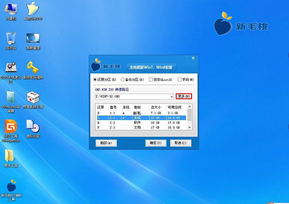Click the partition list scroll up arrow
The width and height of the screenshot is (289, 204).
190,107
